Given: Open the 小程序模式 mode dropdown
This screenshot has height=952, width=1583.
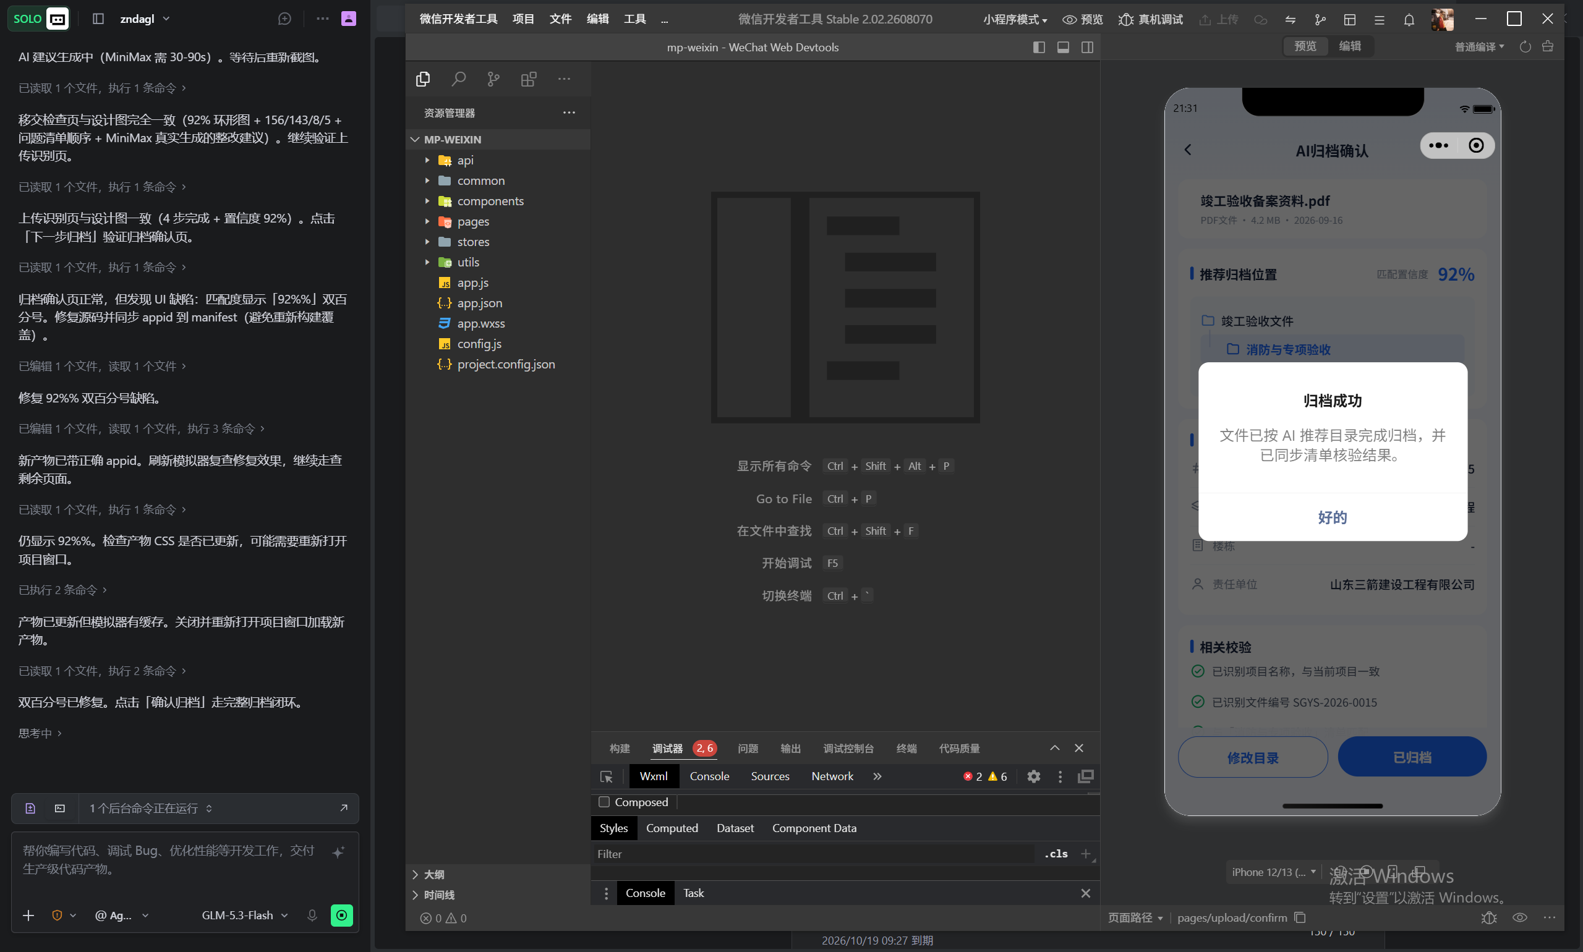Looking at the screenshot, I should tap(1015, 20).
